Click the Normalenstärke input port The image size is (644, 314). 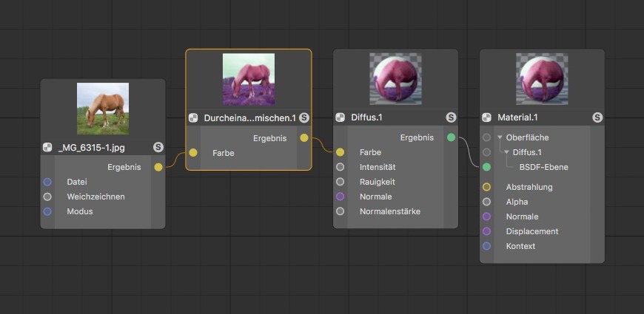pyautogui.click(x=340, y=211)
